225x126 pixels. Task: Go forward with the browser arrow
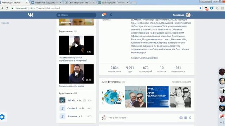(x=2, y=8)
